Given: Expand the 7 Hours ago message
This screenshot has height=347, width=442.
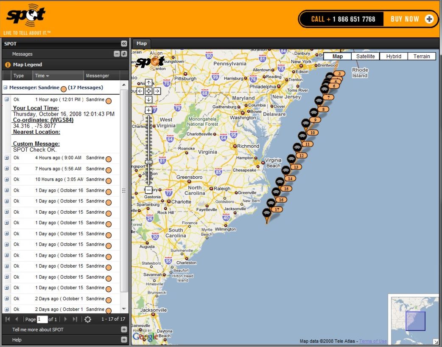Looking at the screenshot, I should pos(6,169).
